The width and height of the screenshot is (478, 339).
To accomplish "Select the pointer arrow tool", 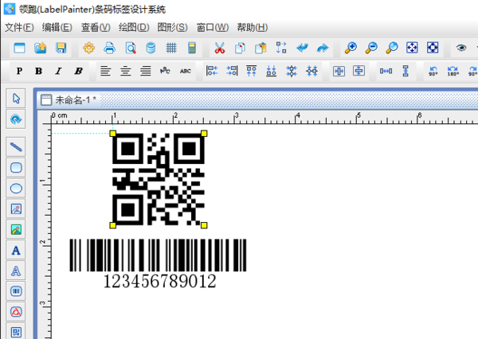I will pos(16,99).
